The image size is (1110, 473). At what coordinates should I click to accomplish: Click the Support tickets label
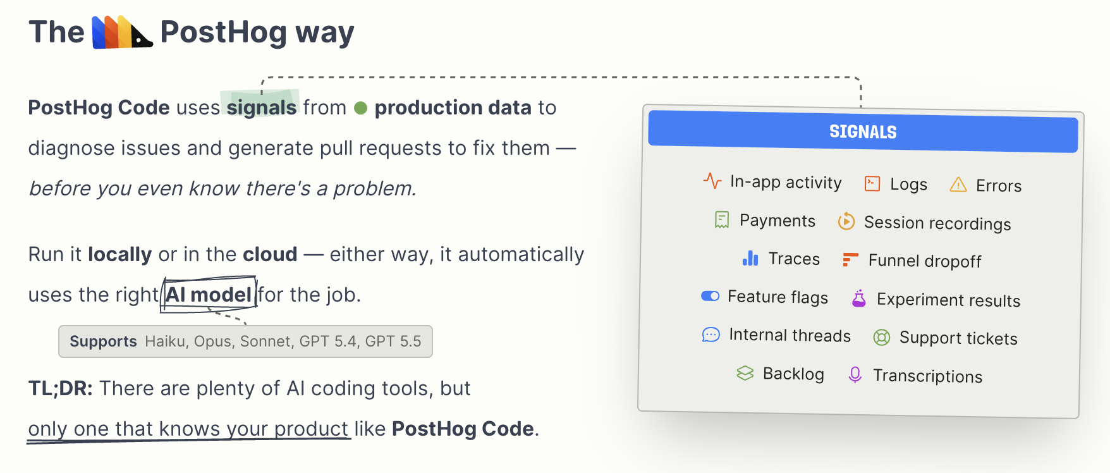pyautogui.click(x=958, y=338)
